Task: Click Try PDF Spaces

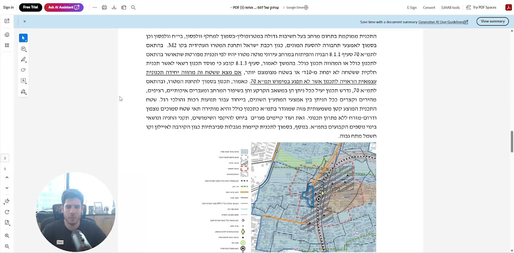Action: pos(484,7)
